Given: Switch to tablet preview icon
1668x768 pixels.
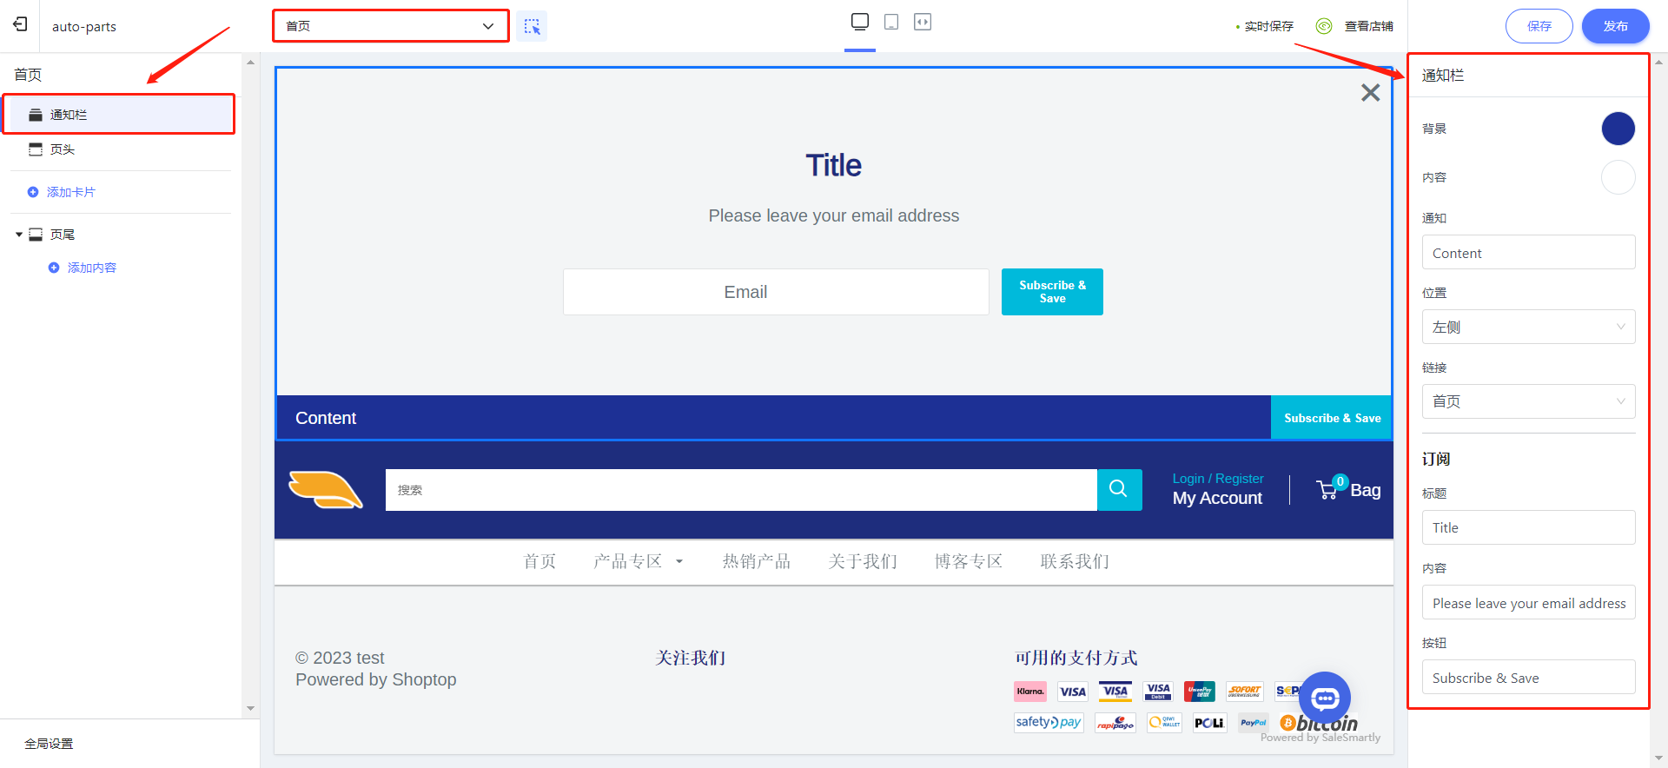Looking at the screenshot, I should [x=891, y=22].
